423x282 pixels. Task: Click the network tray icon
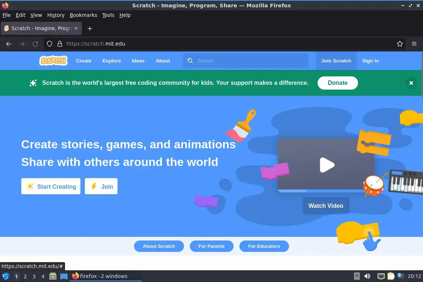point(381,276)
